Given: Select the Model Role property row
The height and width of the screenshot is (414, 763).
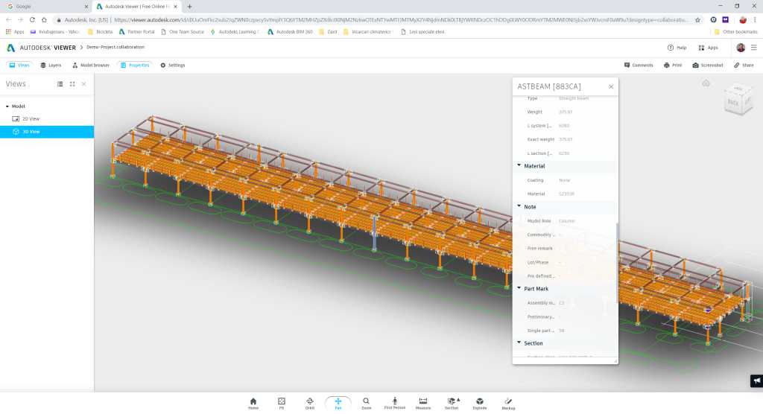Looking at the screenshot, I should pos(565,221).
